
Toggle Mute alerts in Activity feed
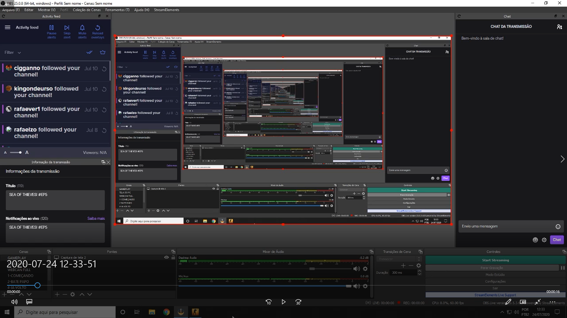[82, 28]
